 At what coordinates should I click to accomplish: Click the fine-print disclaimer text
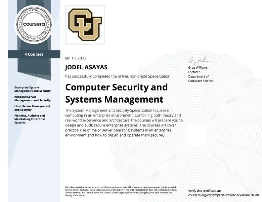point(121,191)
